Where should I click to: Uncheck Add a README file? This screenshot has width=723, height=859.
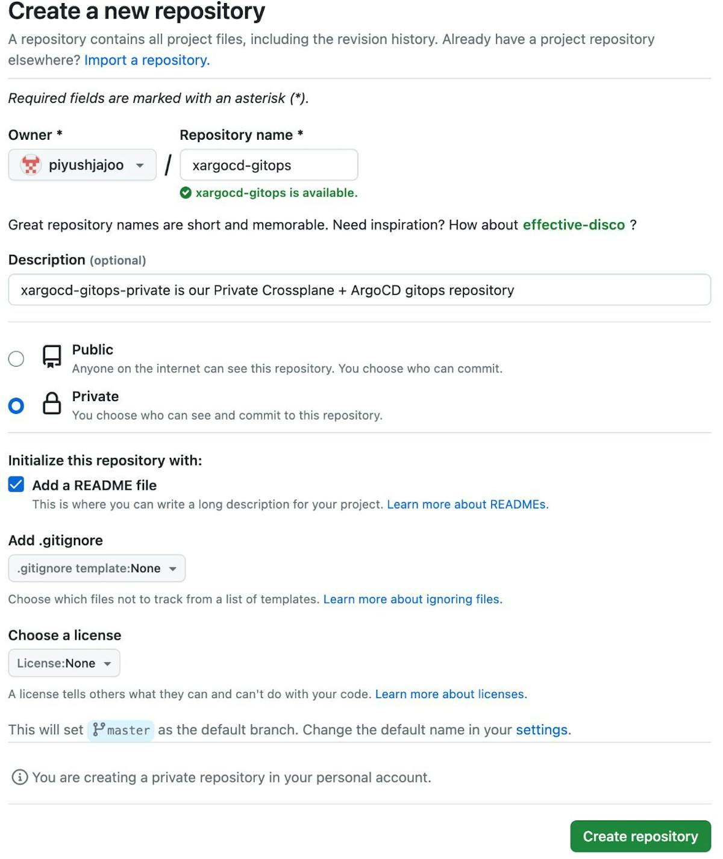pyautogui.click(x=16, y=484)
